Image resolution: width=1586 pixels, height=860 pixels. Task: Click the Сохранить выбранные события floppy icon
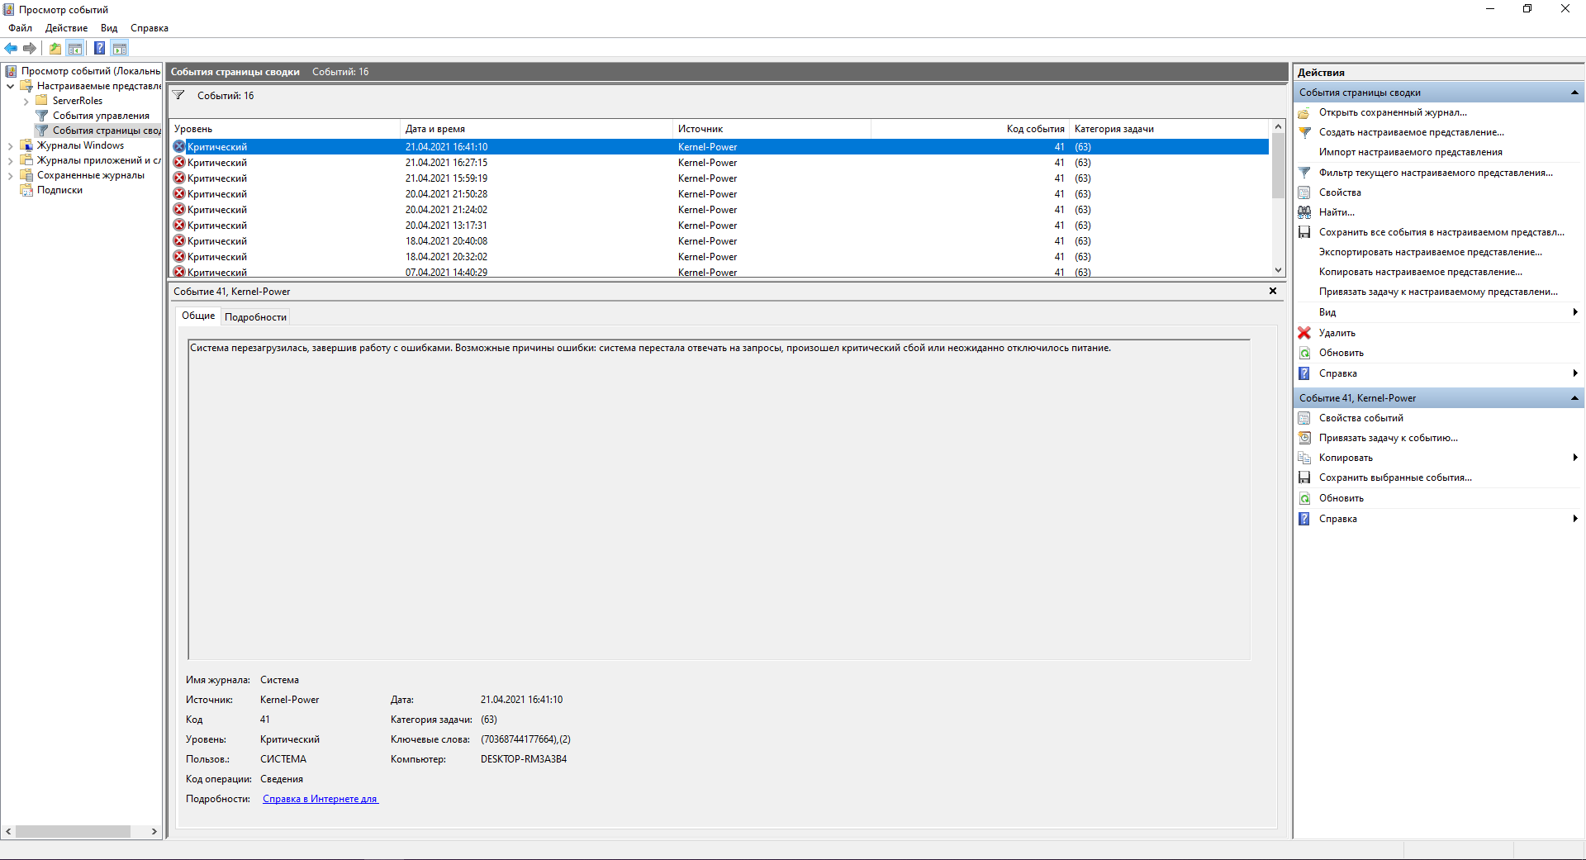coord(1304,478)
